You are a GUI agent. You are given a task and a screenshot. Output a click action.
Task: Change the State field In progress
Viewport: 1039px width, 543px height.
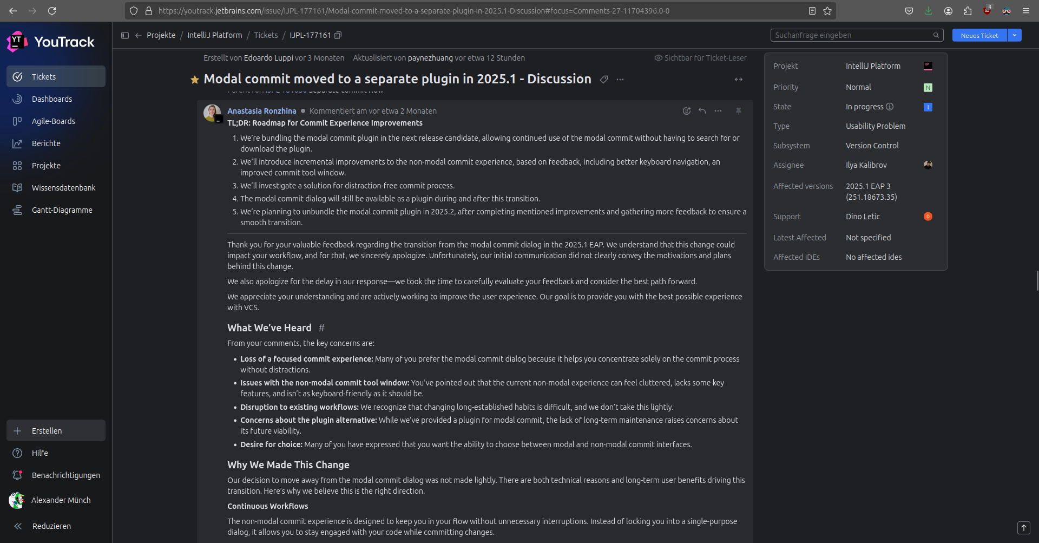[x=864, y=107]
